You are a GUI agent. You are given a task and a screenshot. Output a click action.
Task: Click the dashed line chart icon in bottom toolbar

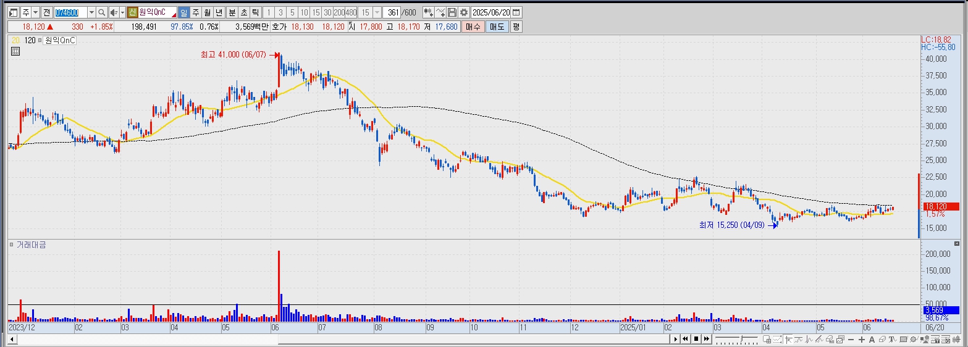point(777,340)
